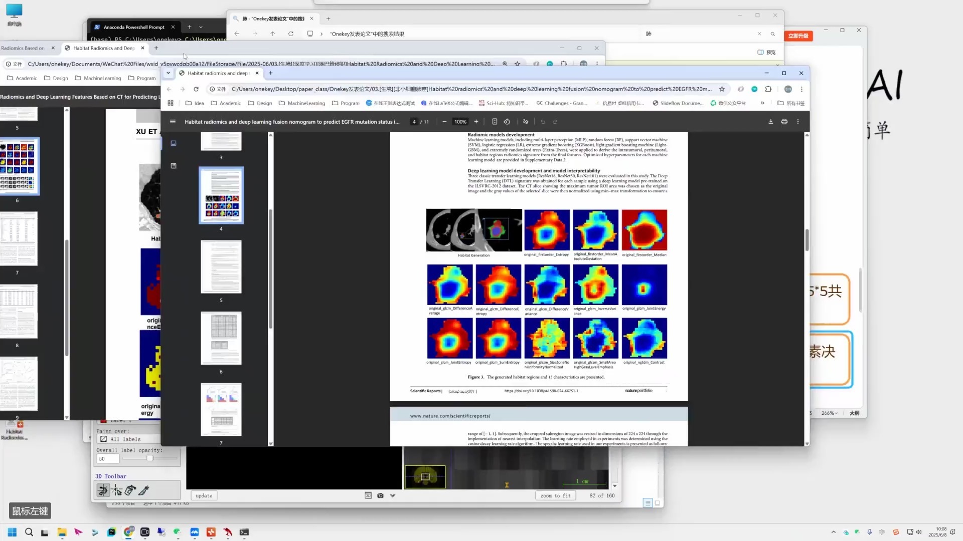
Task: Adjust the Overall label opacity slider
Action: tap(149, 458)
